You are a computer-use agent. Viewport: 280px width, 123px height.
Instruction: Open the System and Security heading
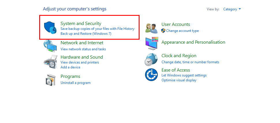(81, 24)
